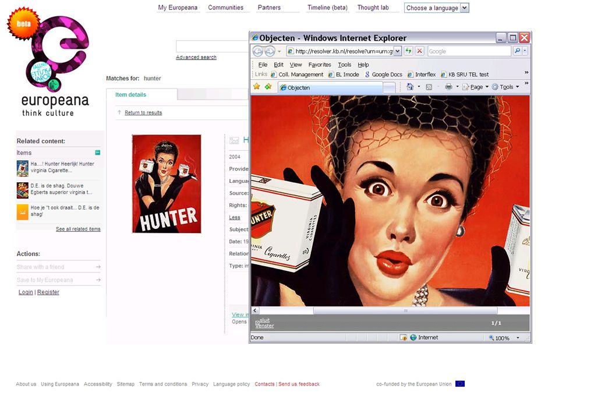
Task: Click the Google search box in IE
Action: coord(469,51)
